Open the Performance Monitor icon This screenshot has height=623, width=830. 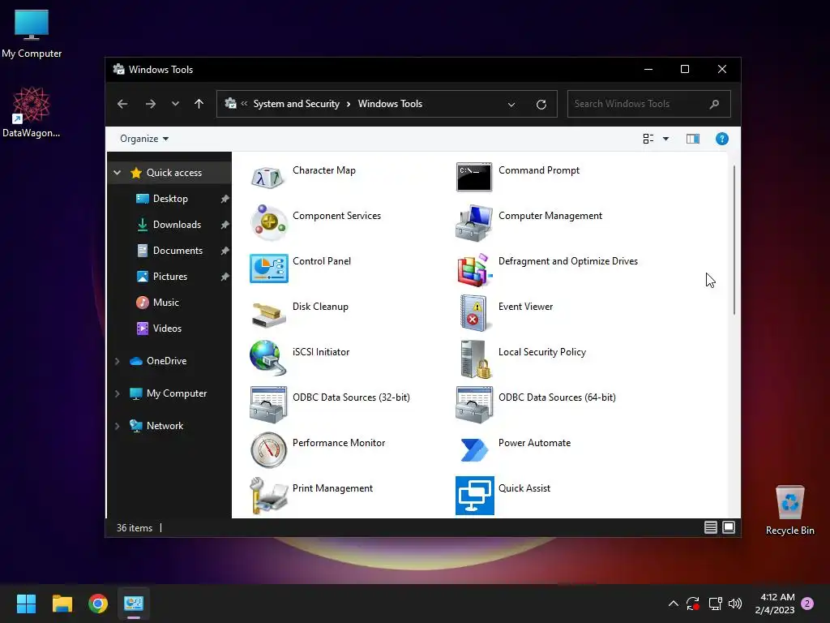268,449
